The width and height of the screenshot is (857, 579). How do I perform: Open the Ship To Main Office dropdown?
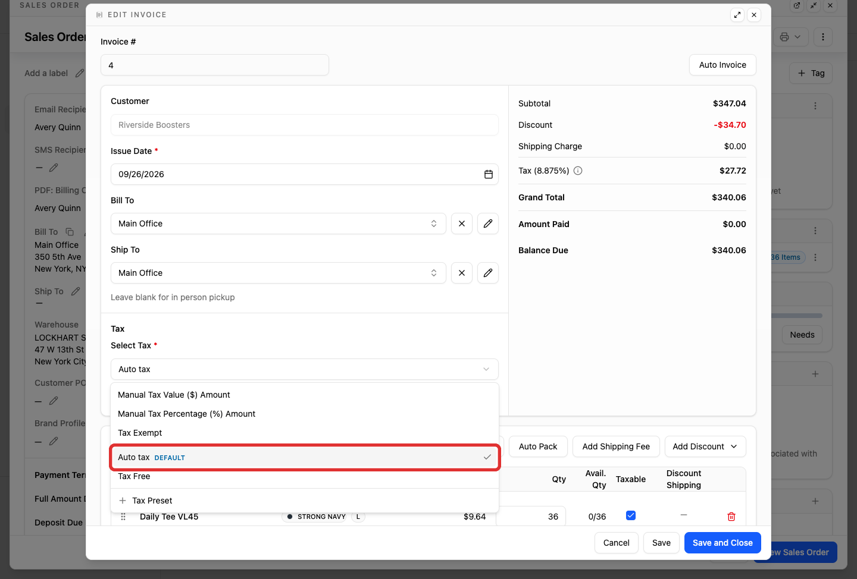[279, 273]
